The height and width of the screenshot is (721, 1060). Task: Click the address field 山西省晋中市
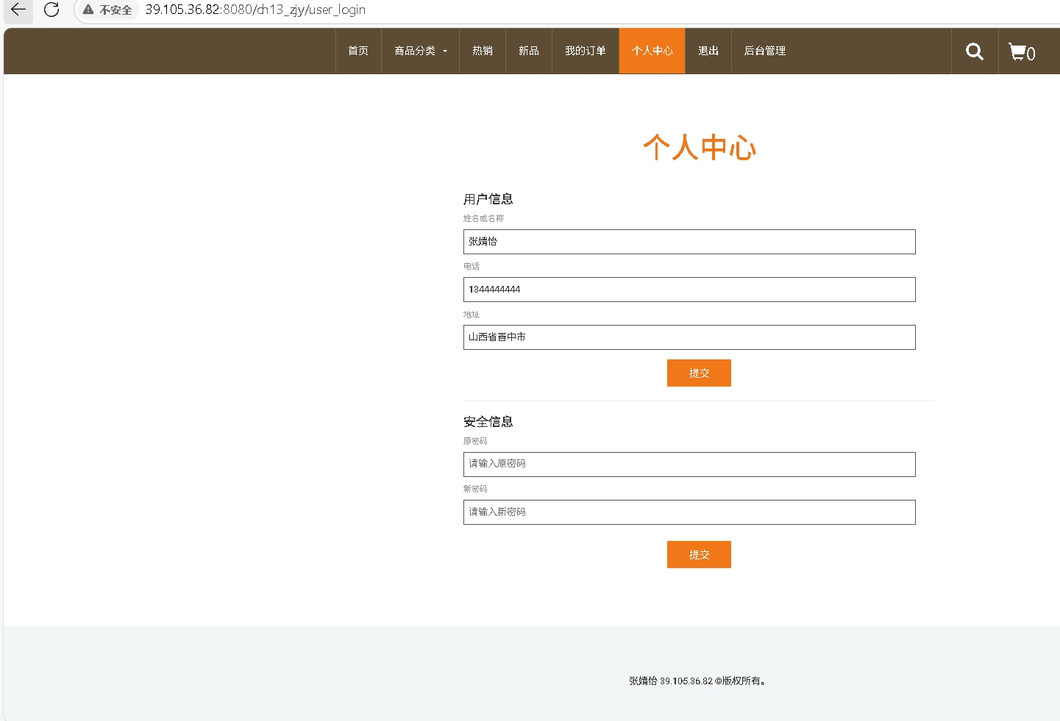689,337
